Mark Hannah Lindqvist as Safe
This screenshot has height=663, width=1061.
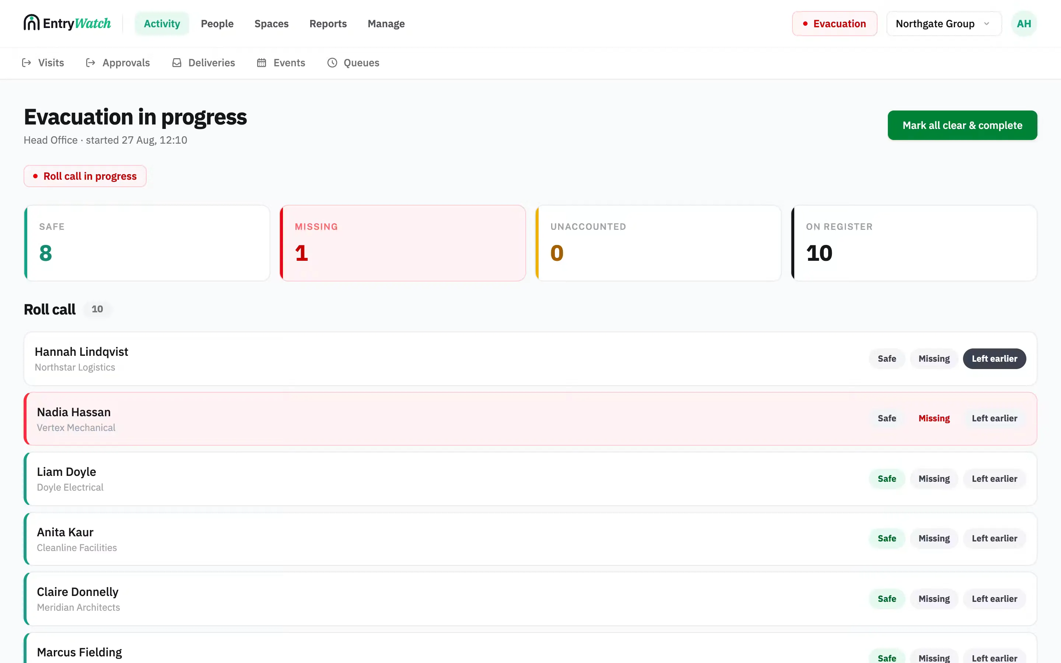point(886,359)
